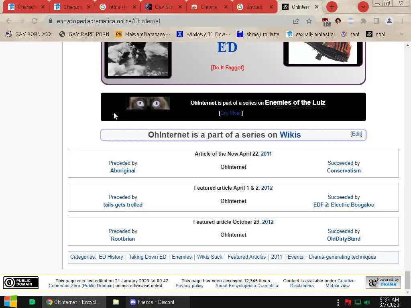Open the Conservatism article link

coord(344,170)
